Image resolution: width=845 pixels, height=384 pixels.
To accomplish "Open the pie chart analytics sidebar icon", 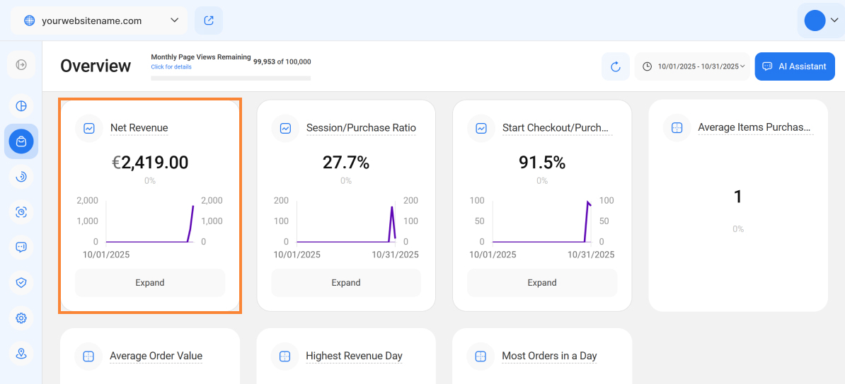I will pos(21,106).
